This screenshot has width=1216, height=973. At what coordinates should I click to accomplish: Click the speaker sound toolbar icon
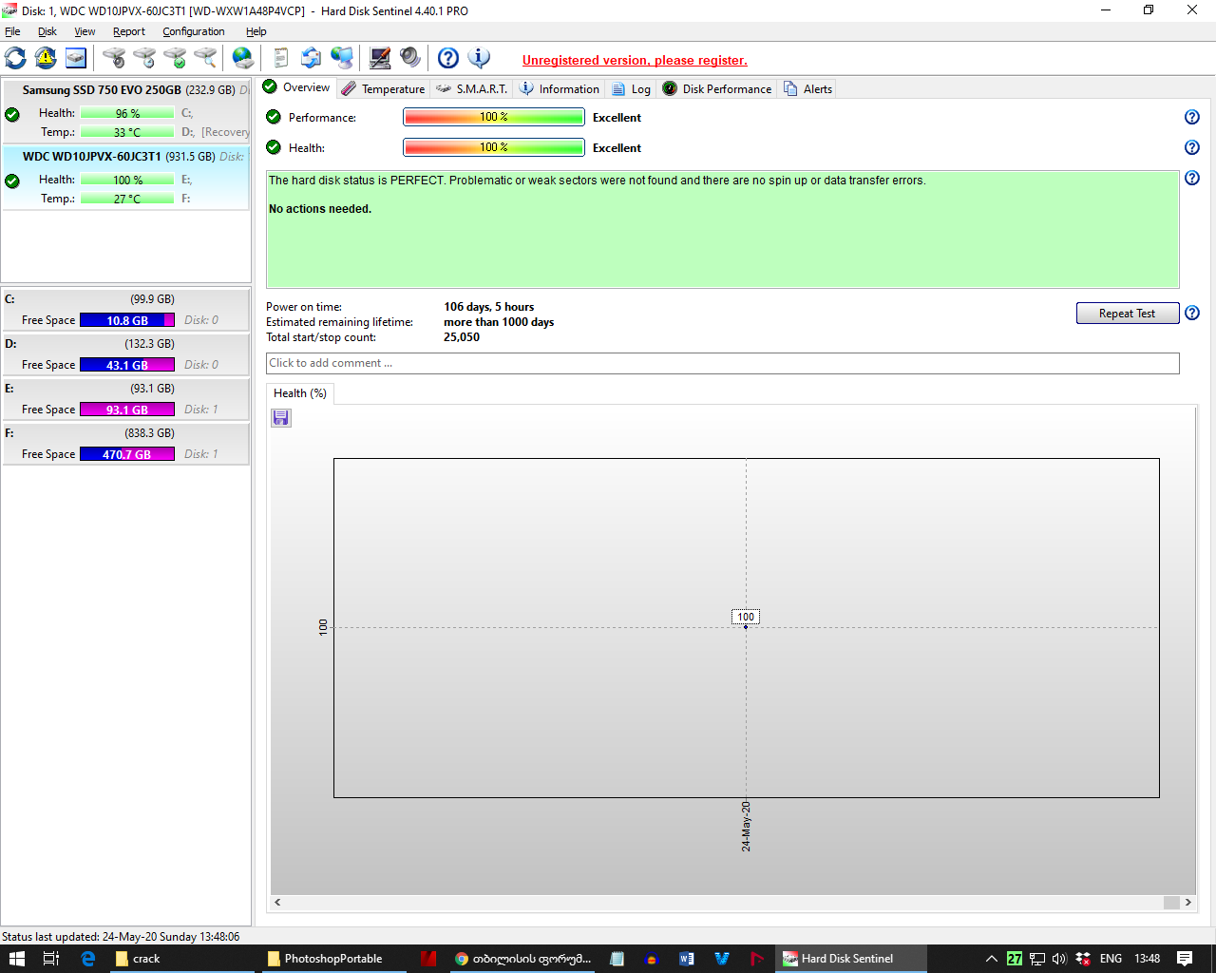pos(410,58)
